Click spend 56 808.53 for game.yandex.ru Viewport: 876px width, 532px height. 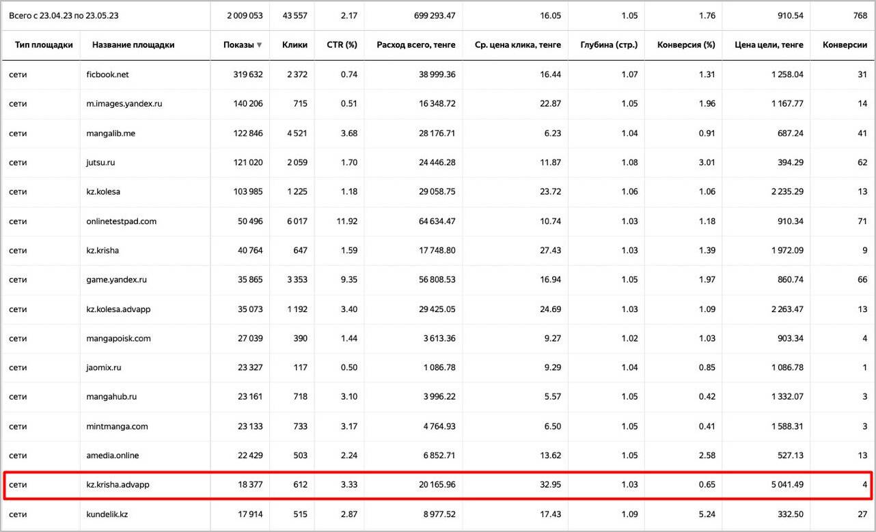[437, 280]
